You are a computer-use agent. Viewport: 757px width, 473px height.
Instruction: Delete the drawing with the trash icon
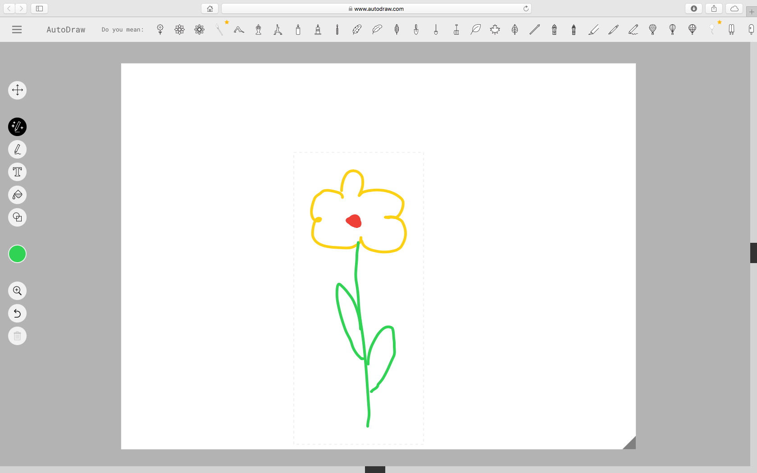17,336
